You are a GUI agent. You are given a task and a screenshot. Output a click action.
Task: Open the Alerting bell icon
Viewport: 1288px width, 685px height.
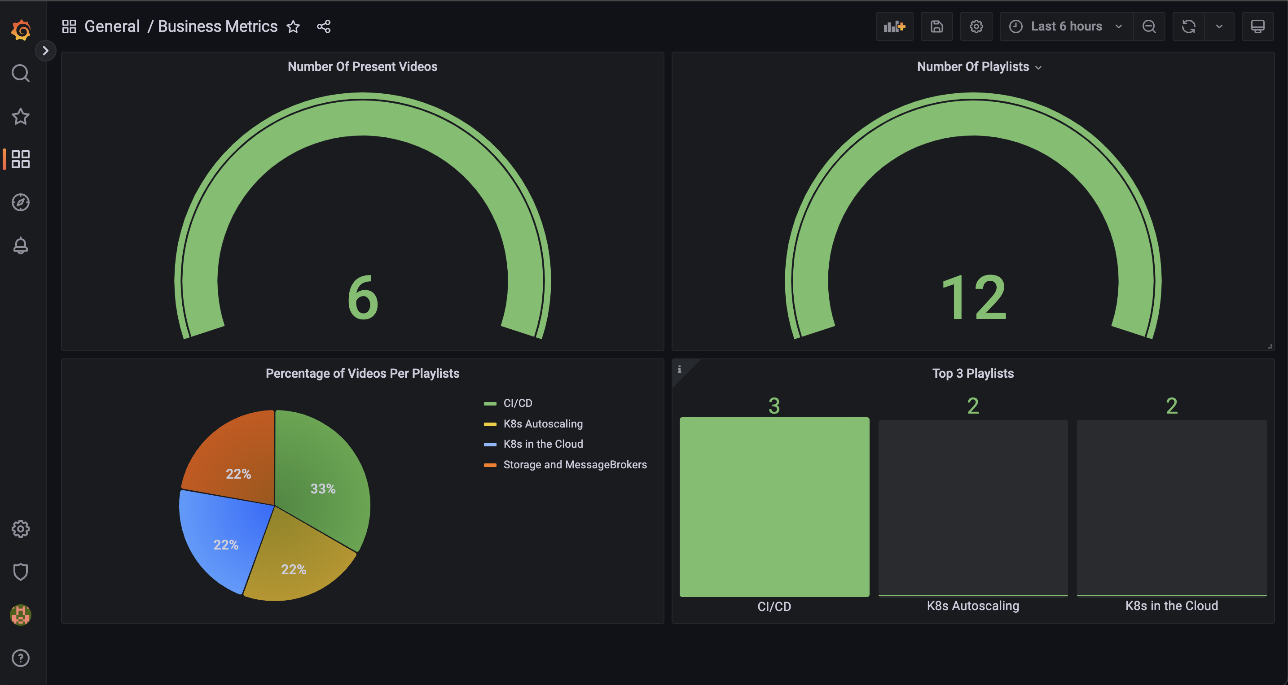[21, 245]
